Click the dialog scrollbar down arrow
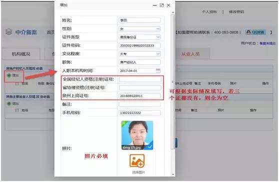 [173, 174]
